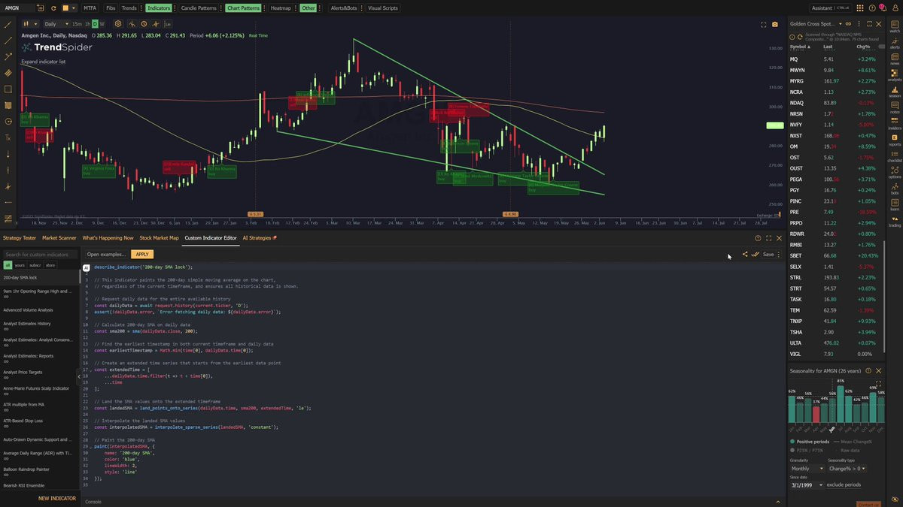
Task: Click the apps grid icon
Action: tap(859, 8)
